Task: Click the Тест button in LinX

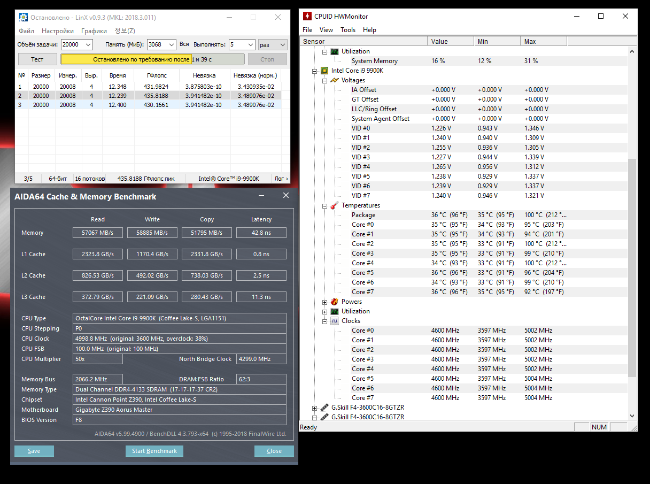Action: [37, 59]
